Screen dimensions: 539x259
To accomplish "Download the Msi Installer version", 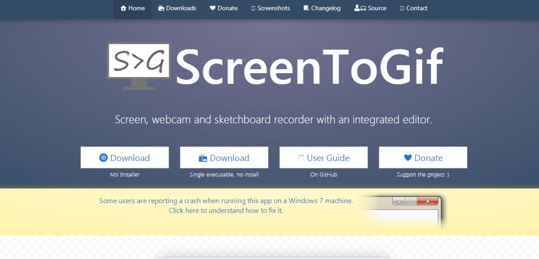I will (x=125, y=157).
